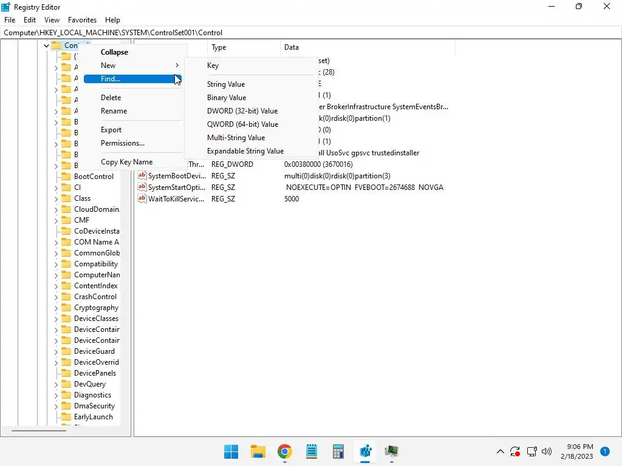Select the Class folder icon
Screen dimensions: 622x466
coord(66,198)
